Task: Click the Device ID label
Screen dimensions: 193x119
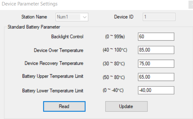Action: (x=124, y=17)
